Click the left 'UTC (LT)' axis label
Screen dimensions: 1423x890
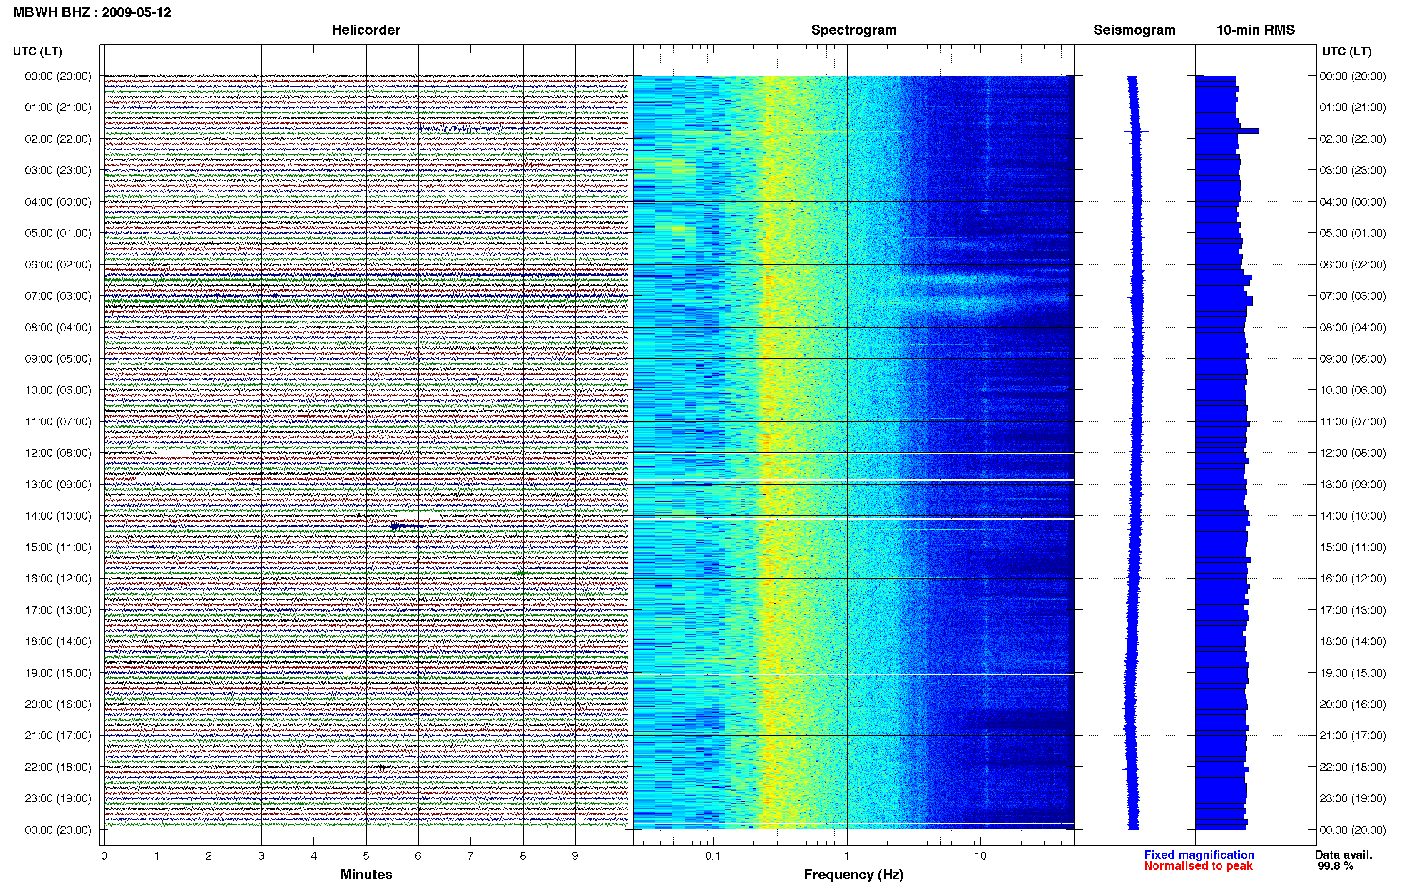37,52
